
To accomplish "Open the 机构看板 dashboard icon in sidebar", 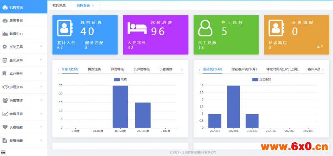I will tap(5, 7).
